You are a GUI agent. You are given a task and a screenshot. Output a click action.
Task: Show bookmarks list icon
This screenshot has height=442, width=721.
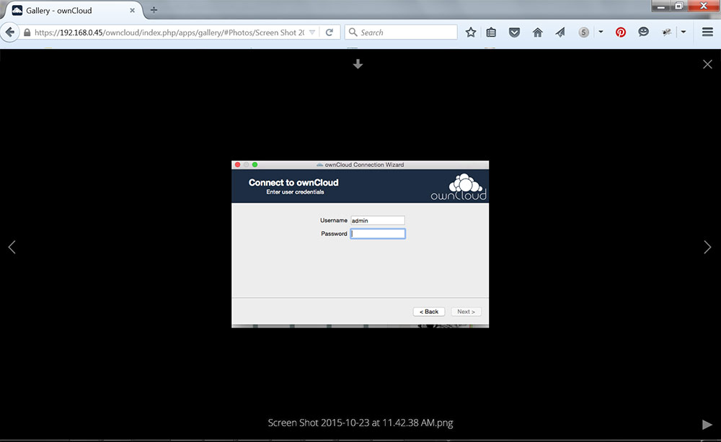point(491,32)
